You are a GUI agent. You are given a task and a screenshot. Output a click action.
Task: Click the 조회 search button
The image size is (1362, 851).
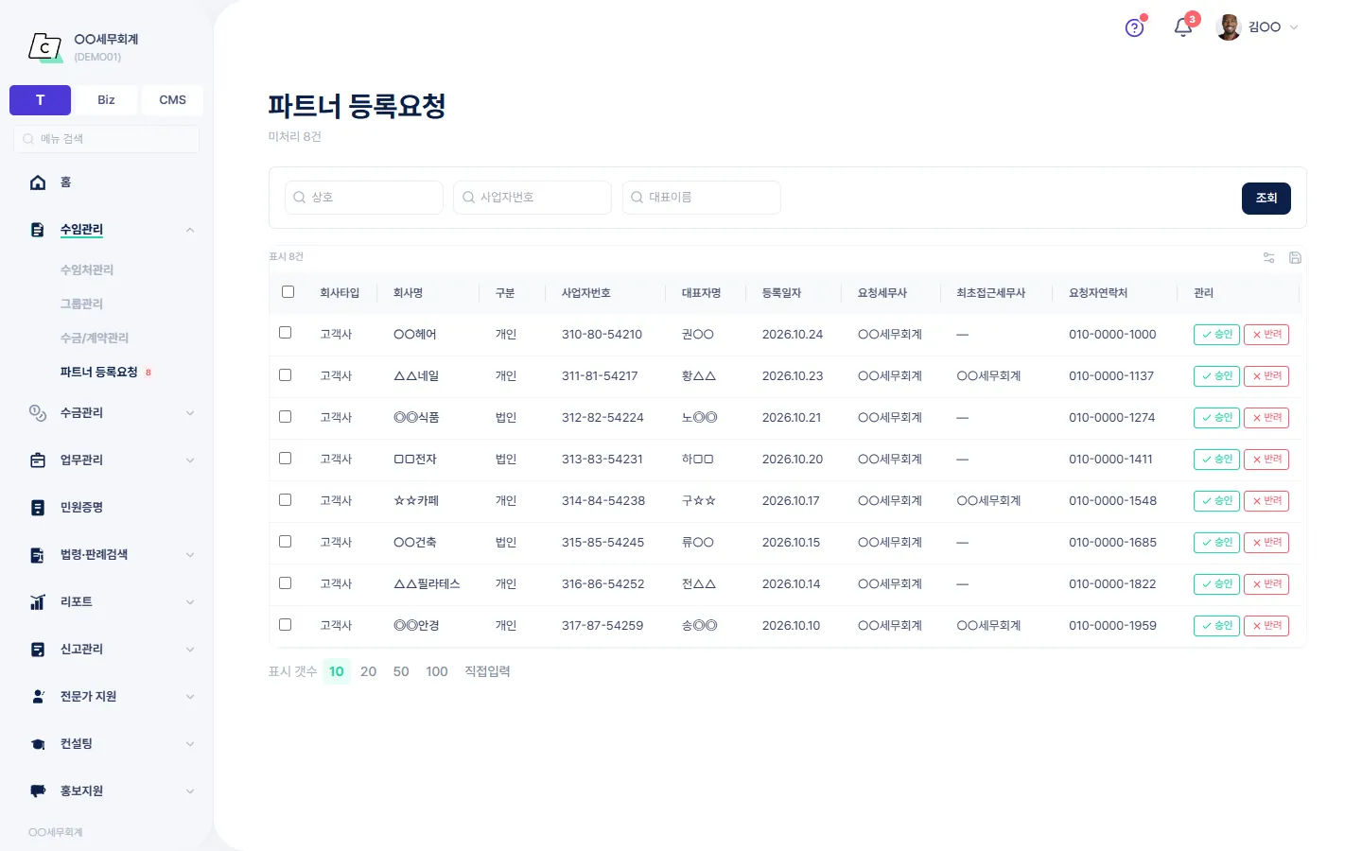(x=1266, y=199)
